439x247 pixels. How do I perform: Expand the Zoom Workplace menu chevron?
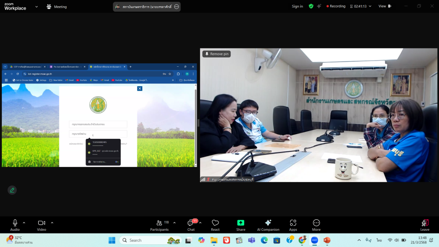click(x=36, y=7)
